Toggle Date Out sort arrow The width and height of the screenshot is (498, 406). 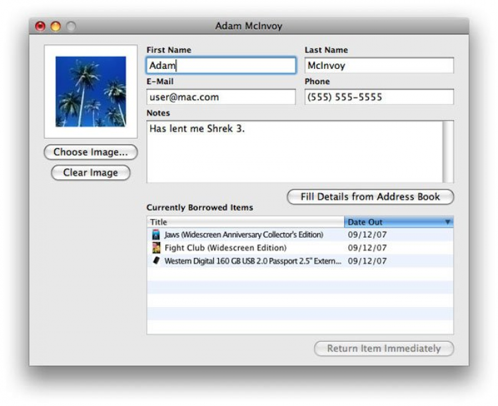pos(448,222)
